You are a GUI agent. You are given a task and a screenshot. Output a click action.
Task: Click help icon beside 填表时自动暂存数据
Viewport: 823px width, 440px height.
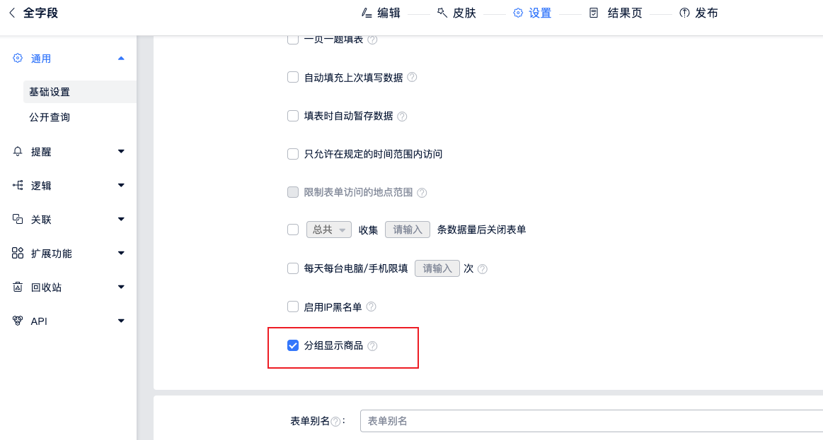click(x=402, y=116)
